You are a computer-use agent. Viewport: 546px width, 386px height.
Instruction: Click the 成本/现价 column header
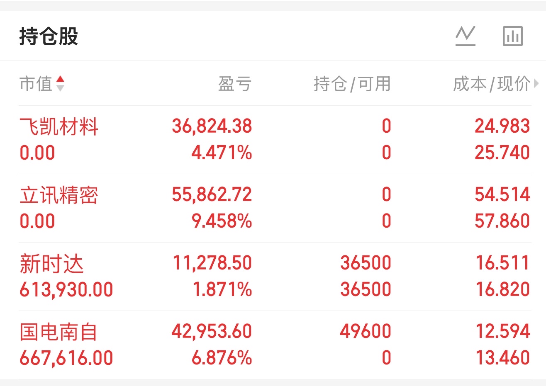click(x=491, y=84)
